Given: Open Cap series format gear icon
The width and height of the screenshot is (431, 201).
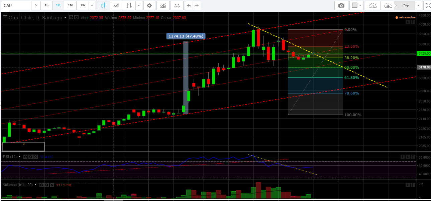Looking at the screenshot, I should pyautogui.click(x=76, y=17).
